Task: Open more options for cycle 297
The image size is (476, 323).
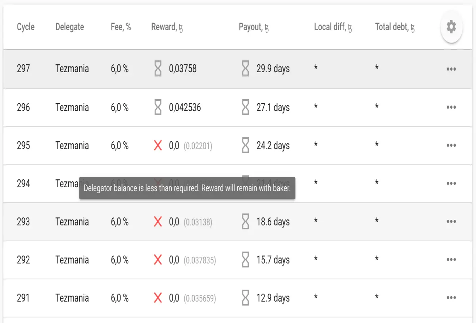Action: (451, 69)
